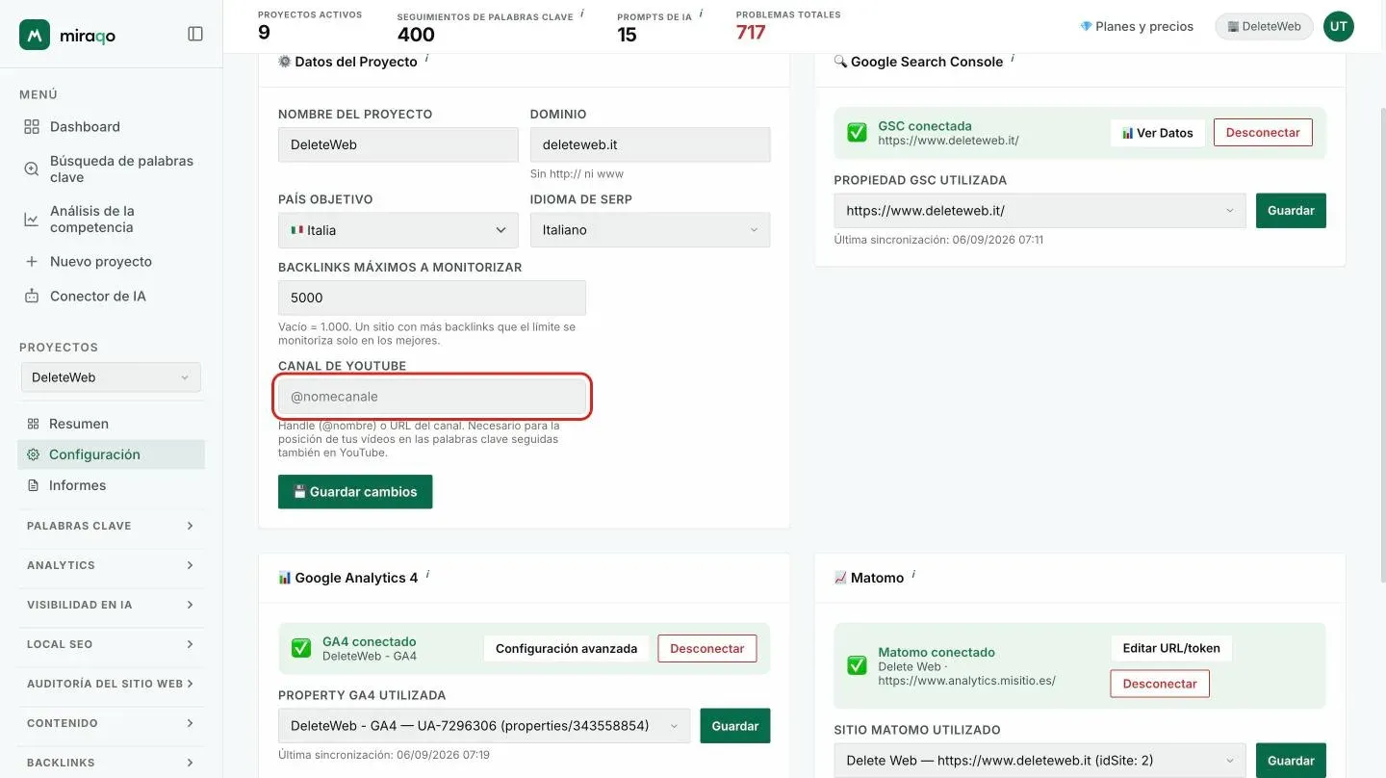
Task: Open the País objetivo dropdown
Action: 398,230
